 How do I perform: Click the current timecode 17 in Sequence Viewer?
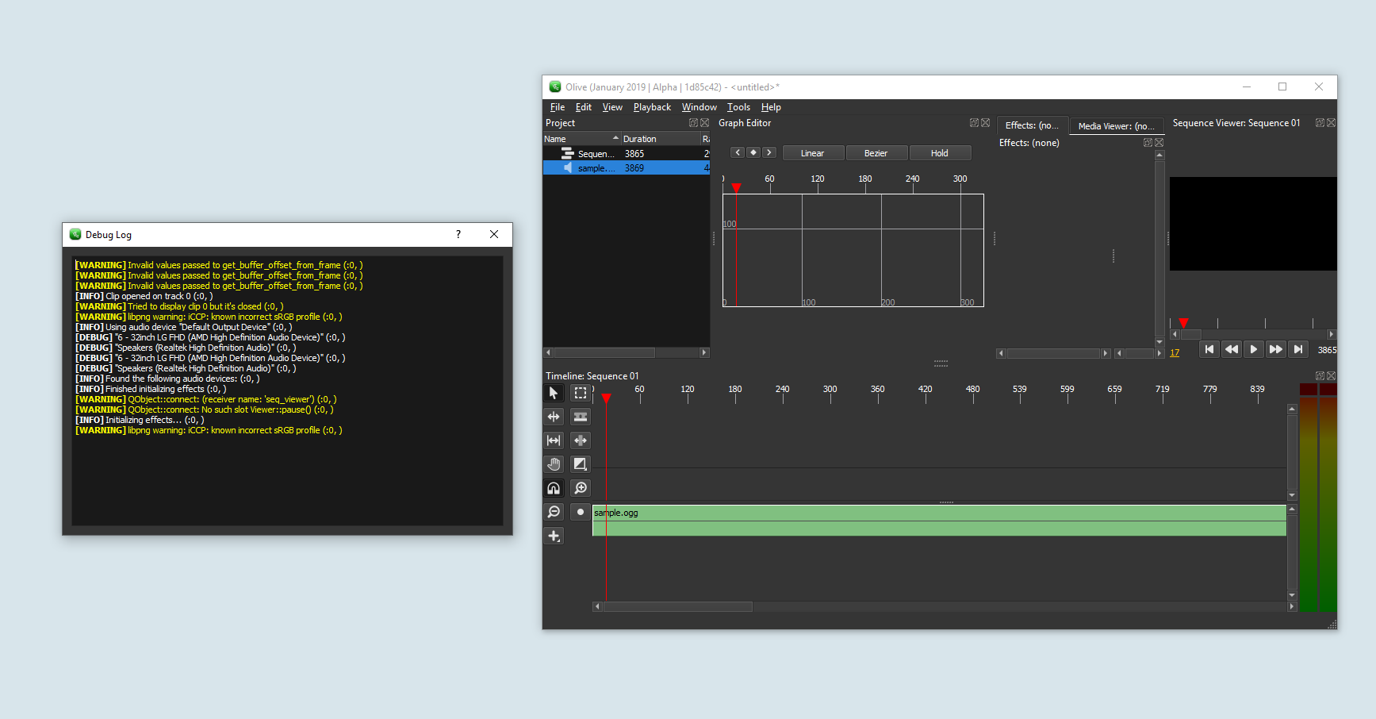coord(1175,353)
